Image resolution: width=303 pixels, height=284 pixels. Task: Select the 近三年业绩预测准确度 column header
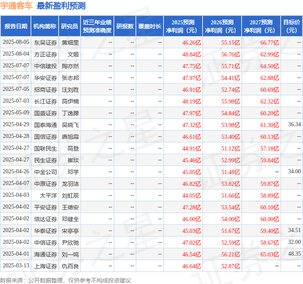coord(97,26)
